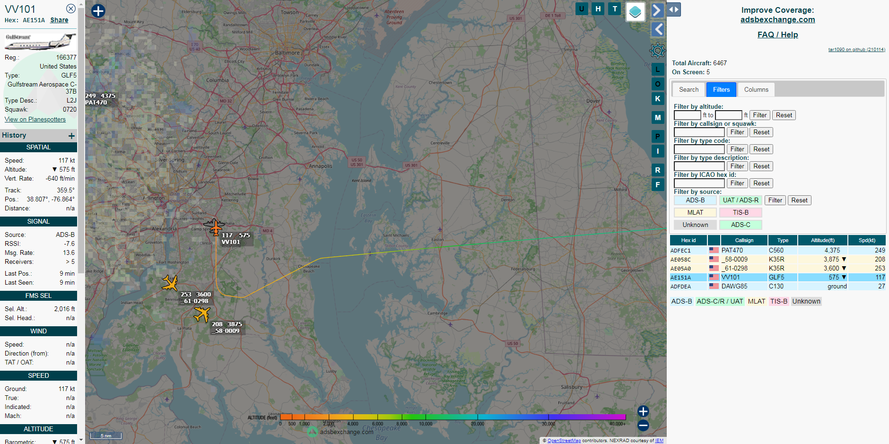Click the F map button

pyautogui.click(x=658, y=185)
